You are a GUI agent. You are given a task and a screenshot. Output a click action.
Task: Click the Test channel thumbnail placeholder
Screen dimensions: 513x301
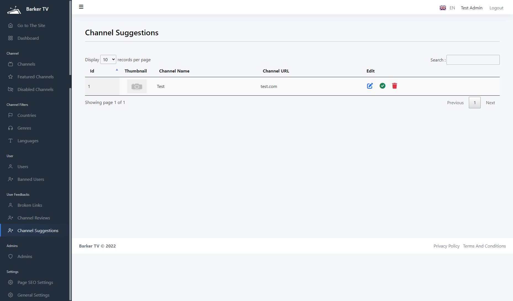(x=137, y=86)
